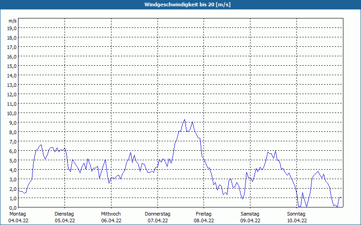
Task: Select the 9,0 y-axis value
Action: click(13, 123)
